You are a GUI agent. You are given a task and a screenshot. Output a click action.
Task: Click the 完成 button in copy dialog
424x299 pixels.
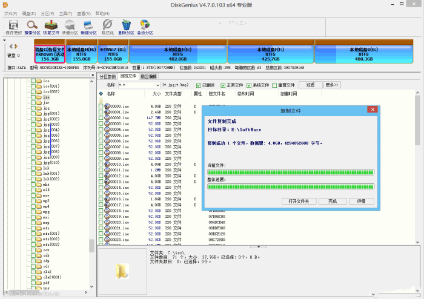tap(333, 201)
